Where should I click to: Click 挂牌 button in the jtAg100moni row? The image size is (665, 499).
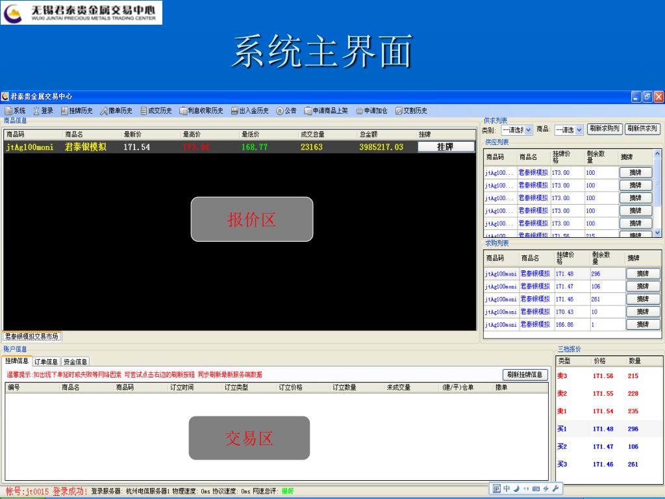pos(445,147)
